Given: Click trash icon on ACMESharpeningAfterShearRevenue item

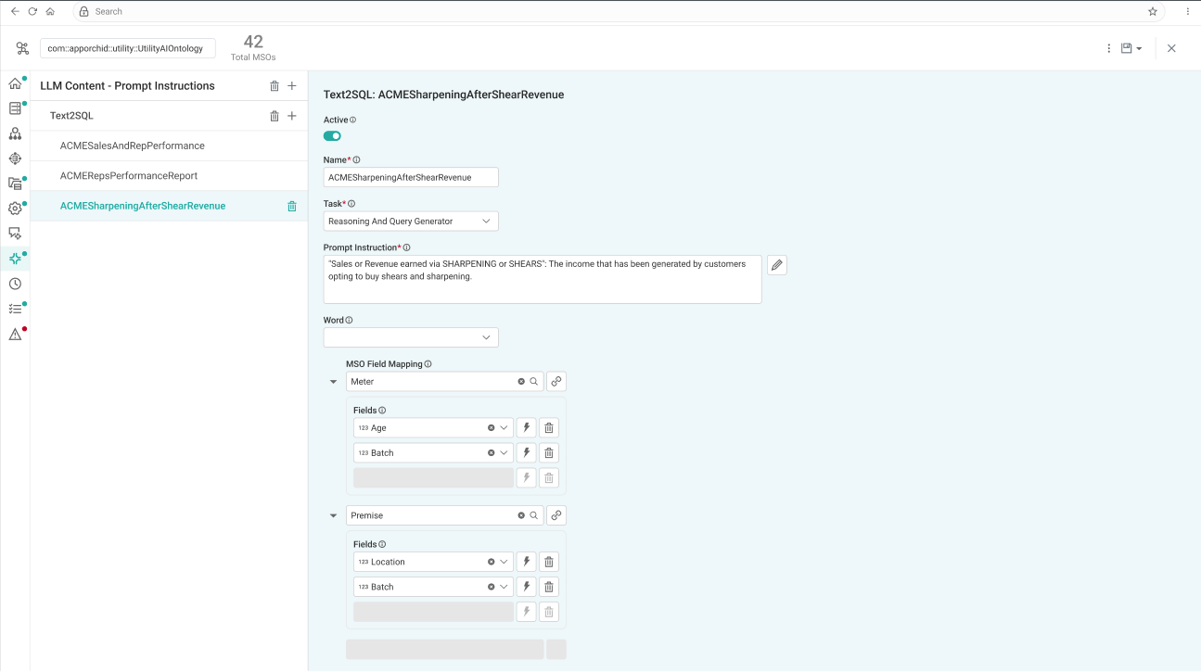Looking at the screenshot, I should click(x=292, y=207).
